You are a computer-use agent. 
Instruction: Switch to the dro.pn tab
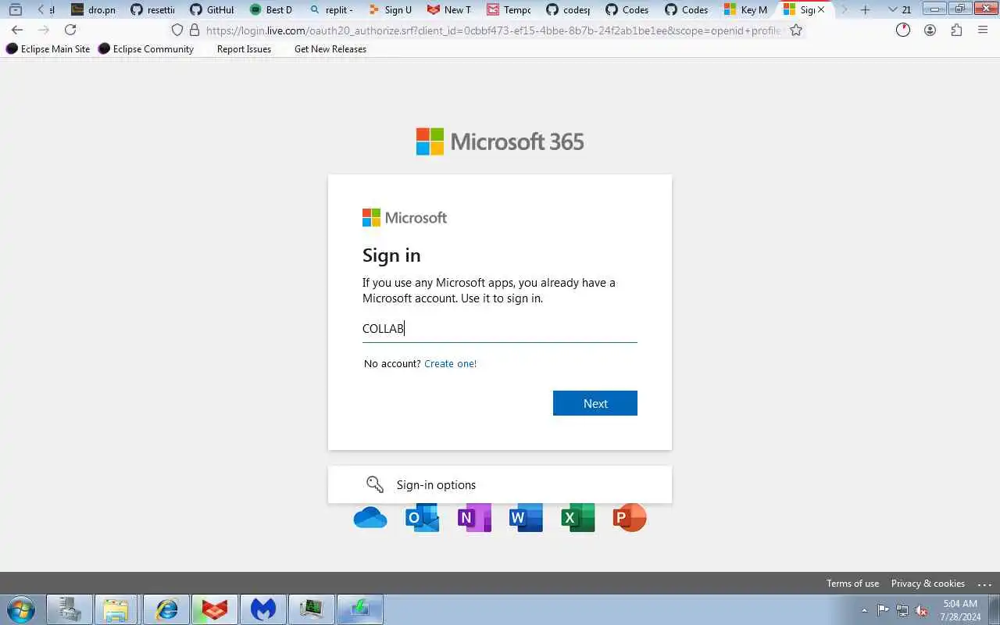point(94,9)
